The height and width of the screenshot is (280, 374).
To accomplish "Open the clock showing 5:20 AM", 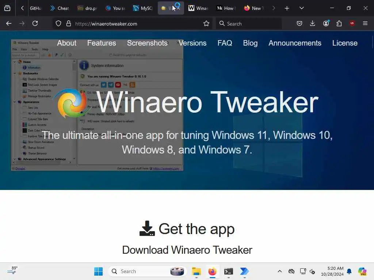I will [332, 271].
